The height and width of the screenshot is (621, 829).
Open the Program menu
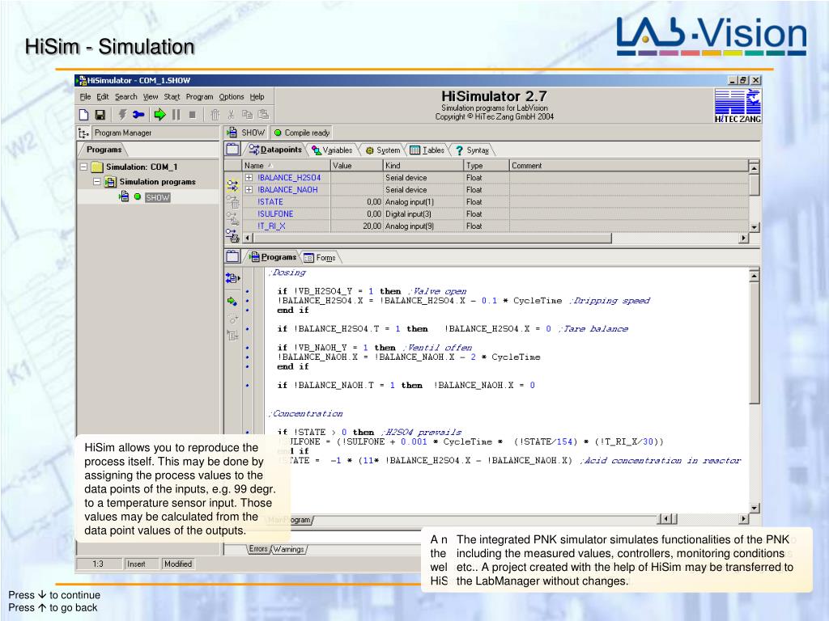(x=199, y=97)
